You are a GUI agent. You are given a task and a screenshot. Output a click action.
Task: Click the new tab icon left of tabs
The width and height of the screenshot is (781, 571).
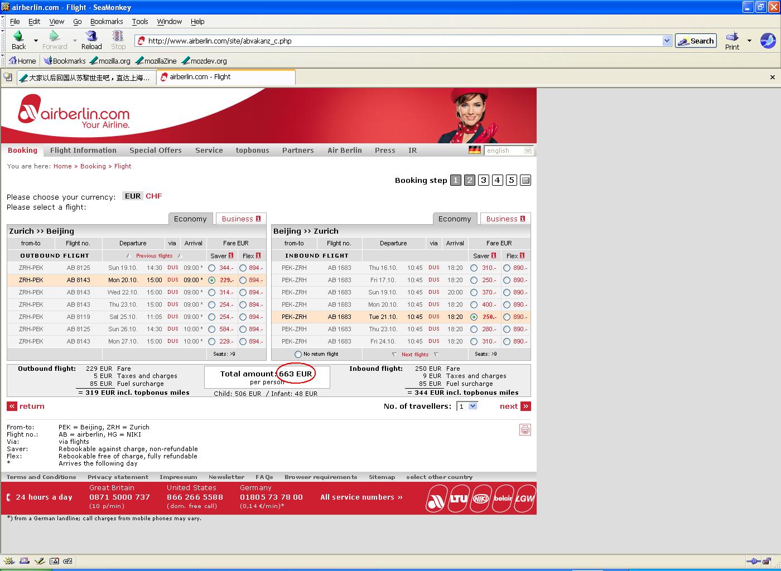[x=8, y=77]
